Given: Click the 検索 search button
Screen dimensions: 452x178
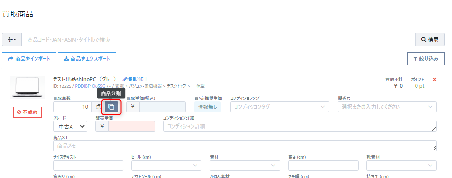Looking at the screenshot, I should (430, 40).
